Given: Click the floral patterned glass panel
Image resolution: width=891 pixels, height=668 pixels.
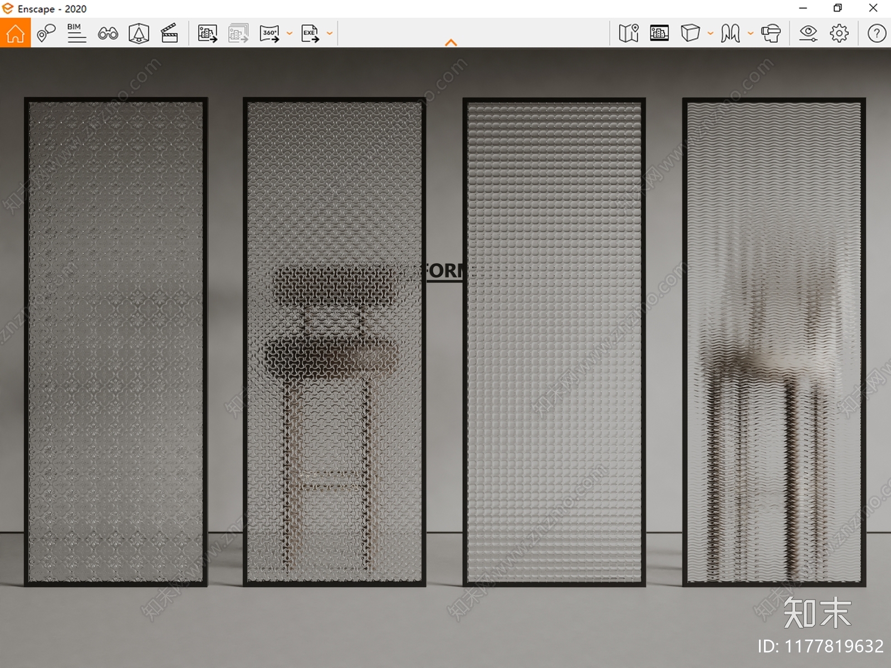Looking at the screenshot, I should tap(116, 342).
